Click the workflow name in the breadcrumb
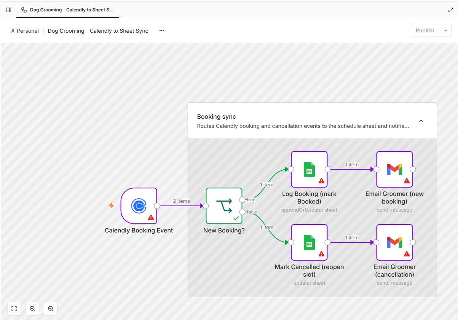The width and height of the screenshot is (458, 320). 98,31
